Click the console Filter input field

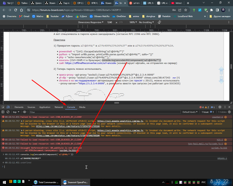pyautogui.click(x=105, y=112)
